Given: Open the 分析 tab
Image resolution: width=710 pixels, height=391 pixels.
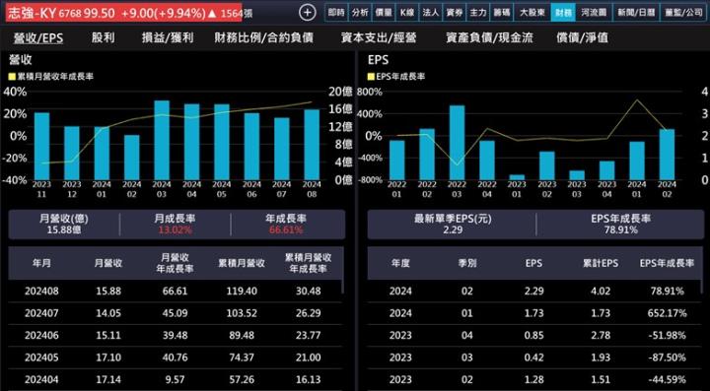Looking at the screenshot, I should tap(361, 13).
